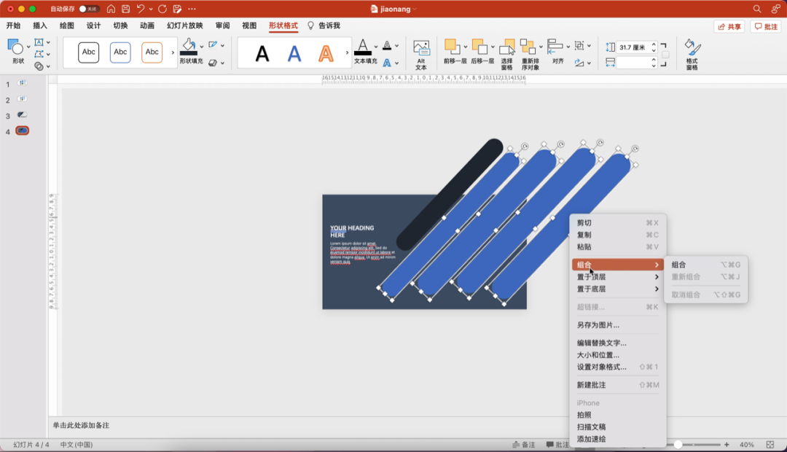Switch to the 动画 ribbon tab
This screenshot has height=452, width=787.
(147, 26)
